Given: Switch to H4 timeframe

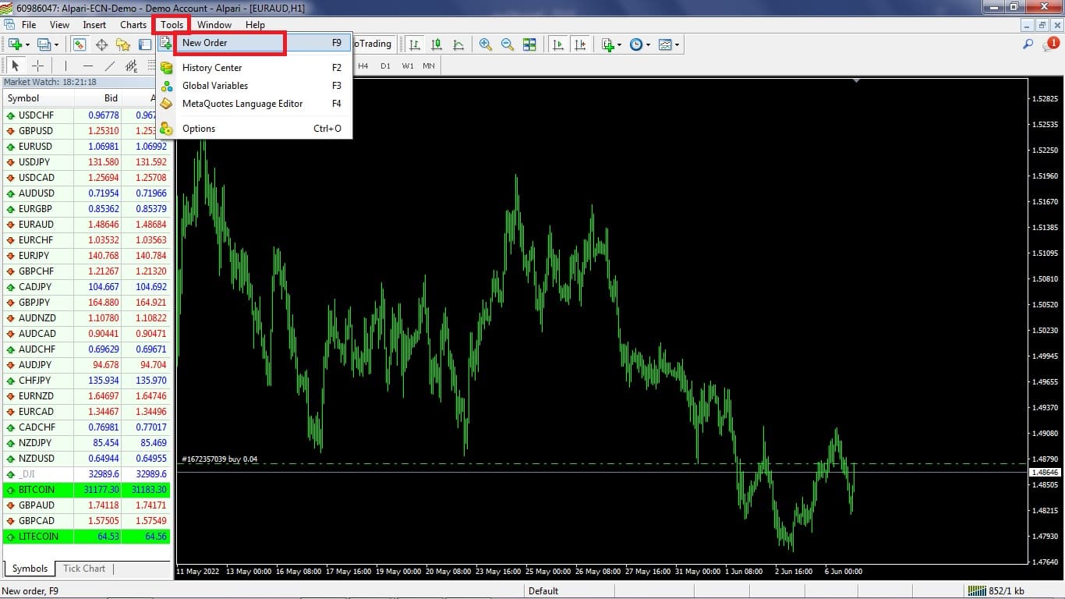Looking at the screenshot, I should tap(363, 66).
